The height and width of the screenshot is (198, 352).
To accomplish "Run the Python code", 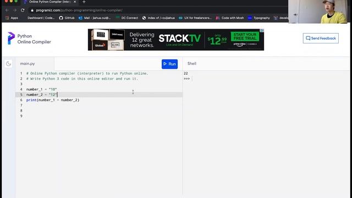I will pos(169,64).
